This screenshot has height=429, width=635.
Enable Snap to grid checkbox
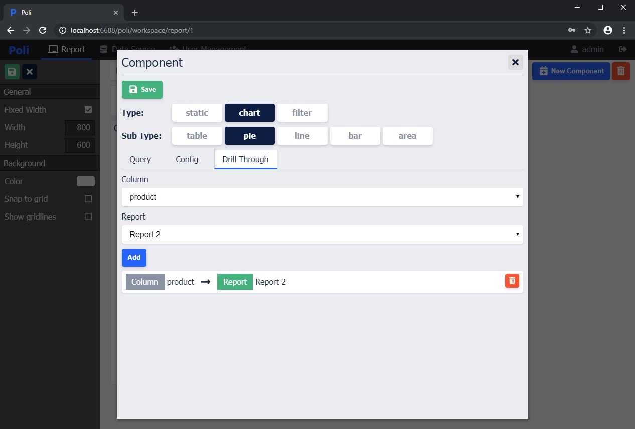88,199
